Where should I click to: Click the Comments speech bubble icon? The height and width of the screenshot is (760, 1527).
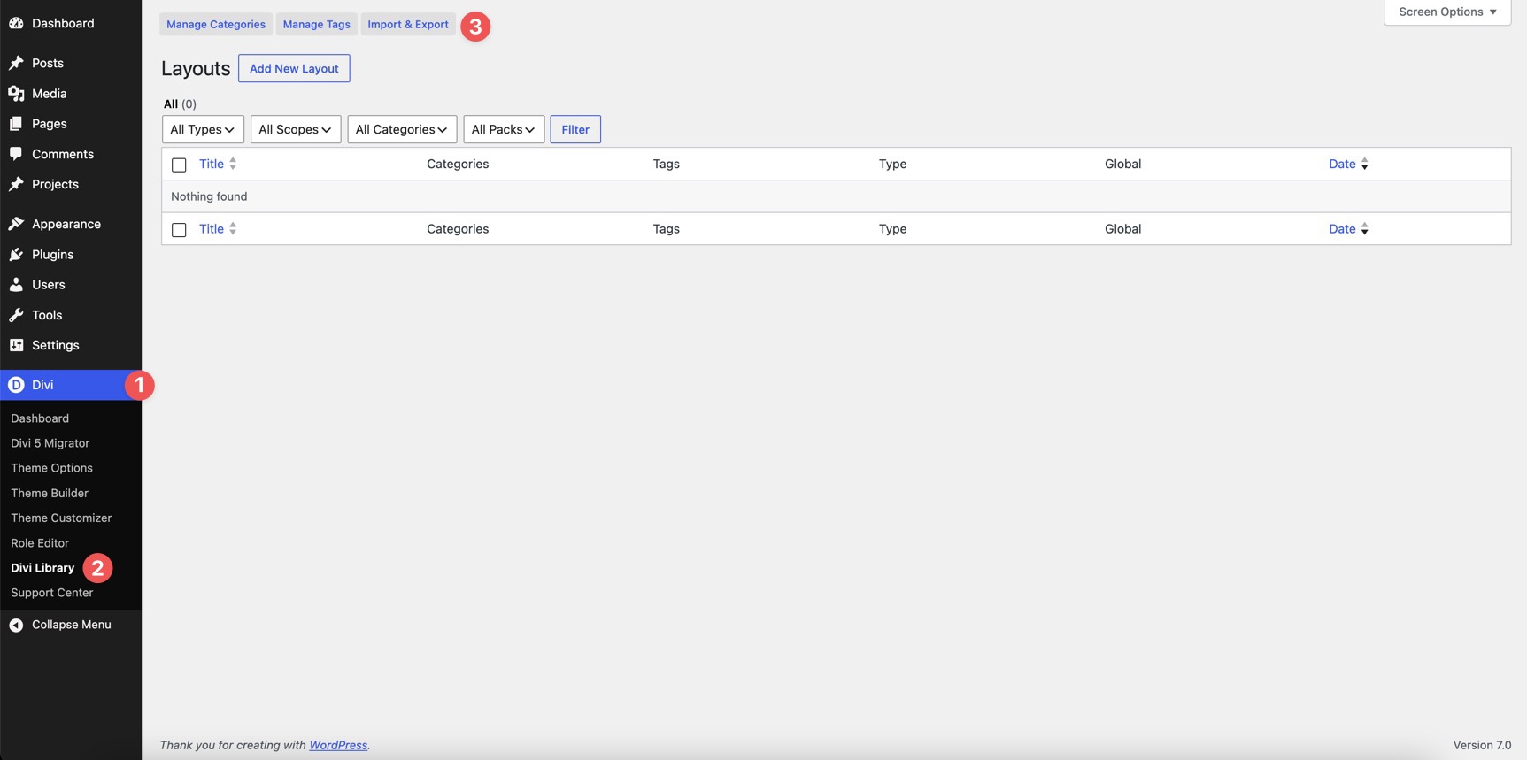(x=16, y=154)
